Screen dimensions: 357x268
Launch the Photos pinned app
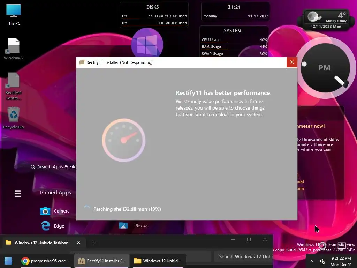point(134,225)
